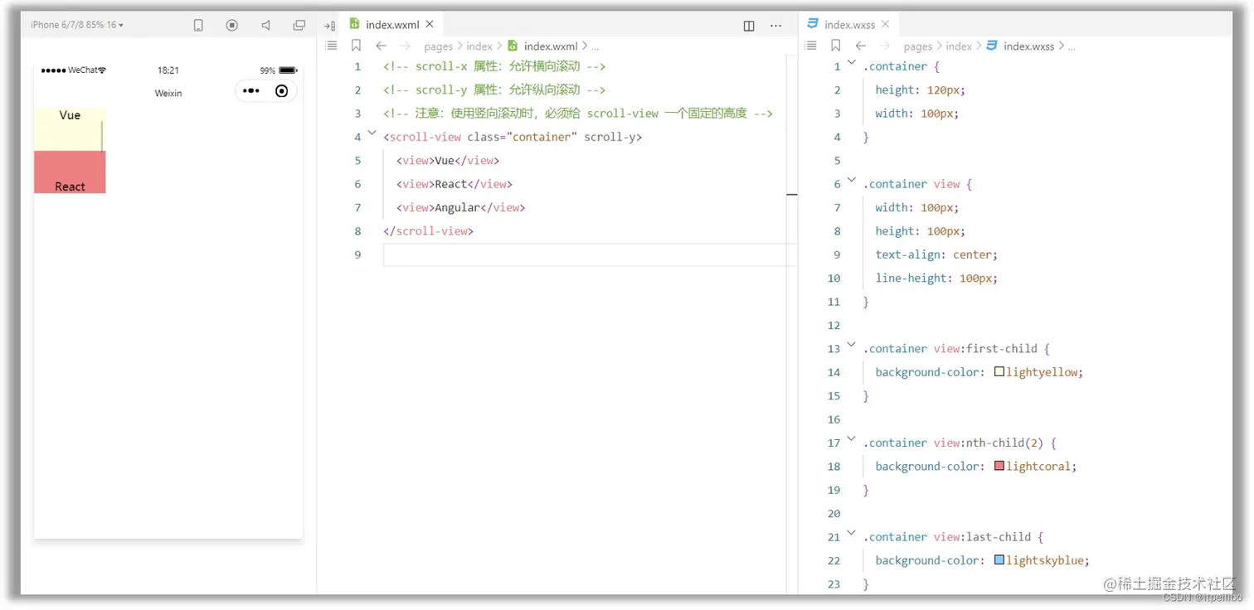Screen dimensions: 1254x610
Task: Click line number 18 in wxss gutter
Action: [x=834, y=467]
